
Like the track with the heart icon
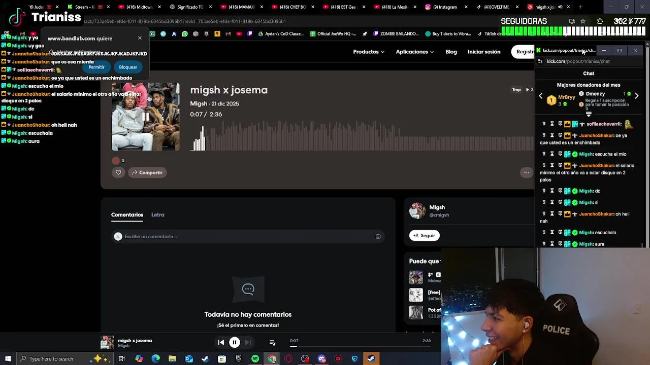coord(118,172)
